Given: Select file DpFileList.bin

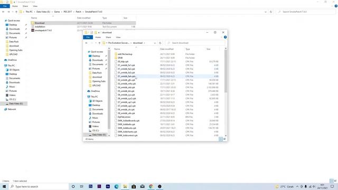Looking at the screenshot, I should tap(124, 117).
